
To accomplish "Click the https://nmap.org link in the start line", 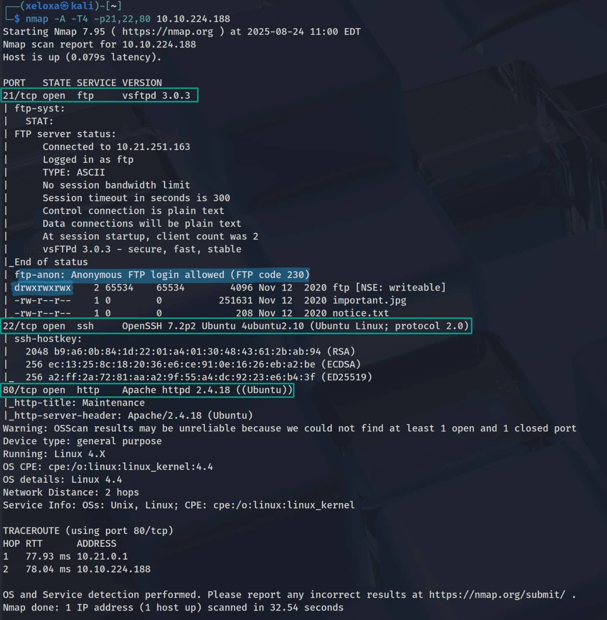I will pos(167,32).
